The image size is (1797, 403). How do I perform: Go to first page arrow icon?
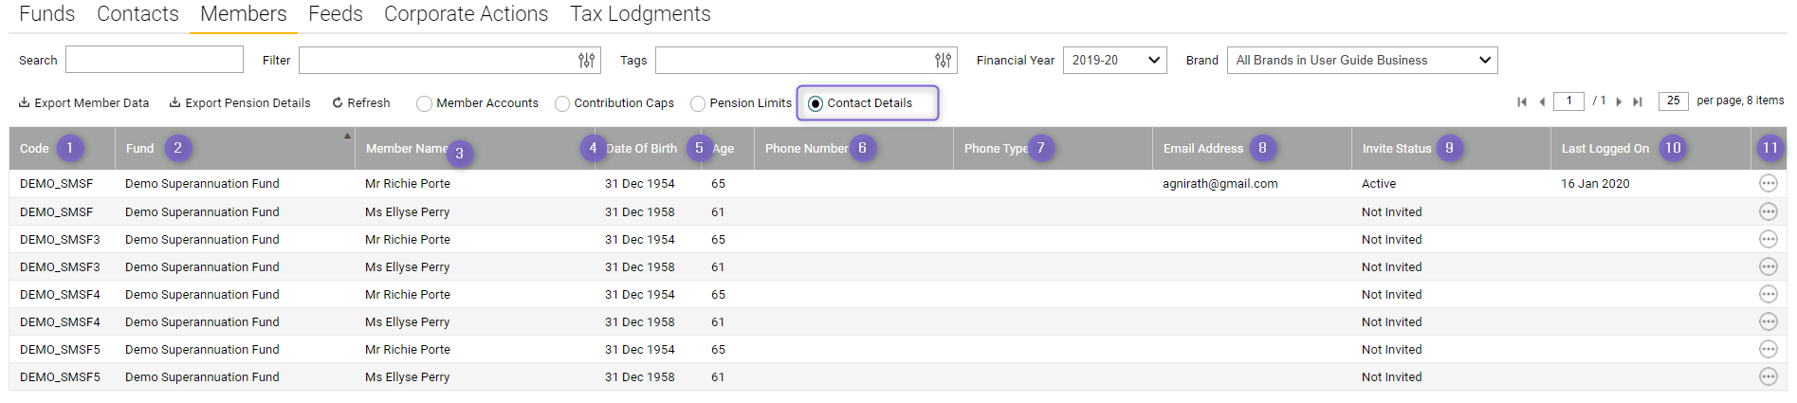pyautogui.click(x=1522, y=101)
